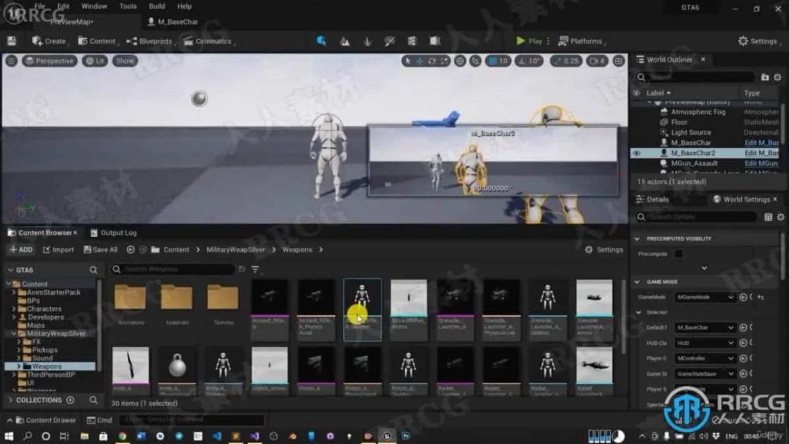The image size is (789, 444).
Task: Click Content Browser history back arrow
Action: point(130,249)
